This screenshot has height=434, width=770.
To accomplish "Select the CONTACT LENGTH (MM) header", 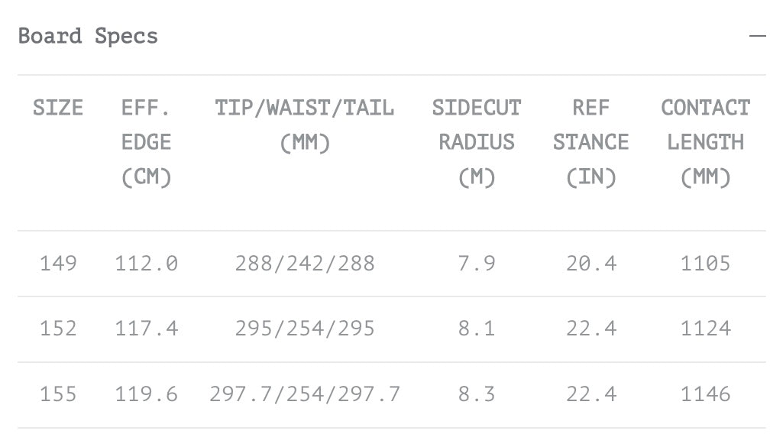I will tap(705, 142).
